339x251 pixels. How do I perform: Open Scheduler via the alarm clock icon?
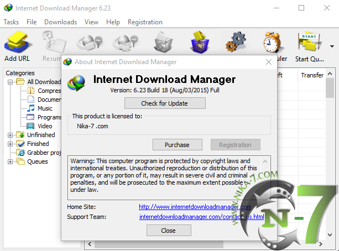272,42
